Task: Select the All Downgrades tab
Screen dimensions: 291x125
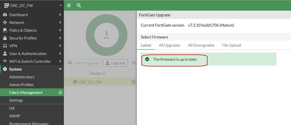Action: (x=201, y=45)
